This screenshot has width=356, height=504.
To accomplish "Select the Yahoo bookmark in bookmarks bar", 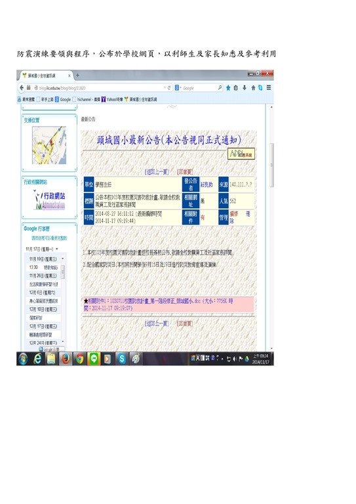I will (111, 99).
